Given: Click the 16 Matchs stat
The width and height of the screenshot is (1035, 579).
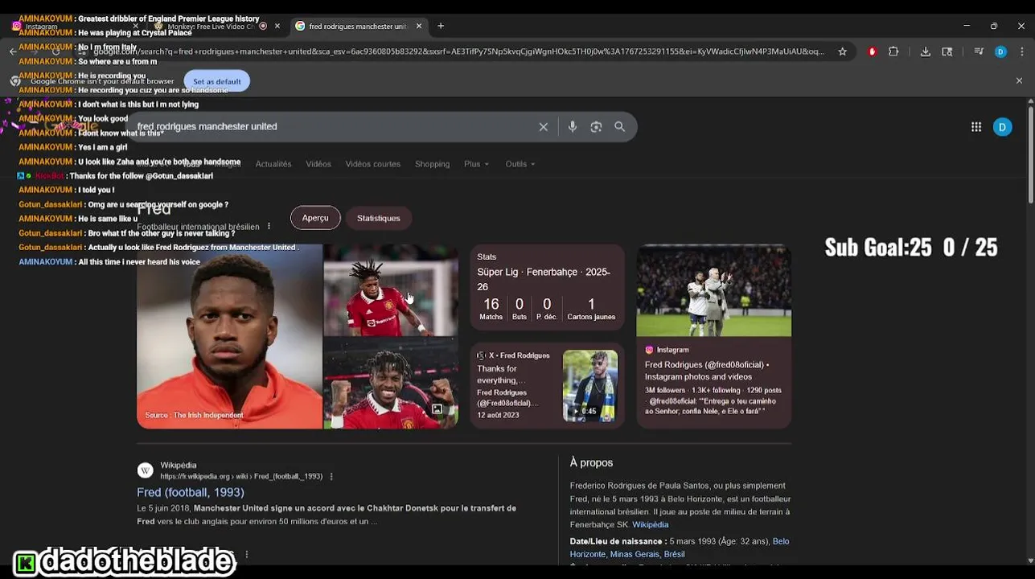Looking at the screenshot, I should [x=491, y=309].
